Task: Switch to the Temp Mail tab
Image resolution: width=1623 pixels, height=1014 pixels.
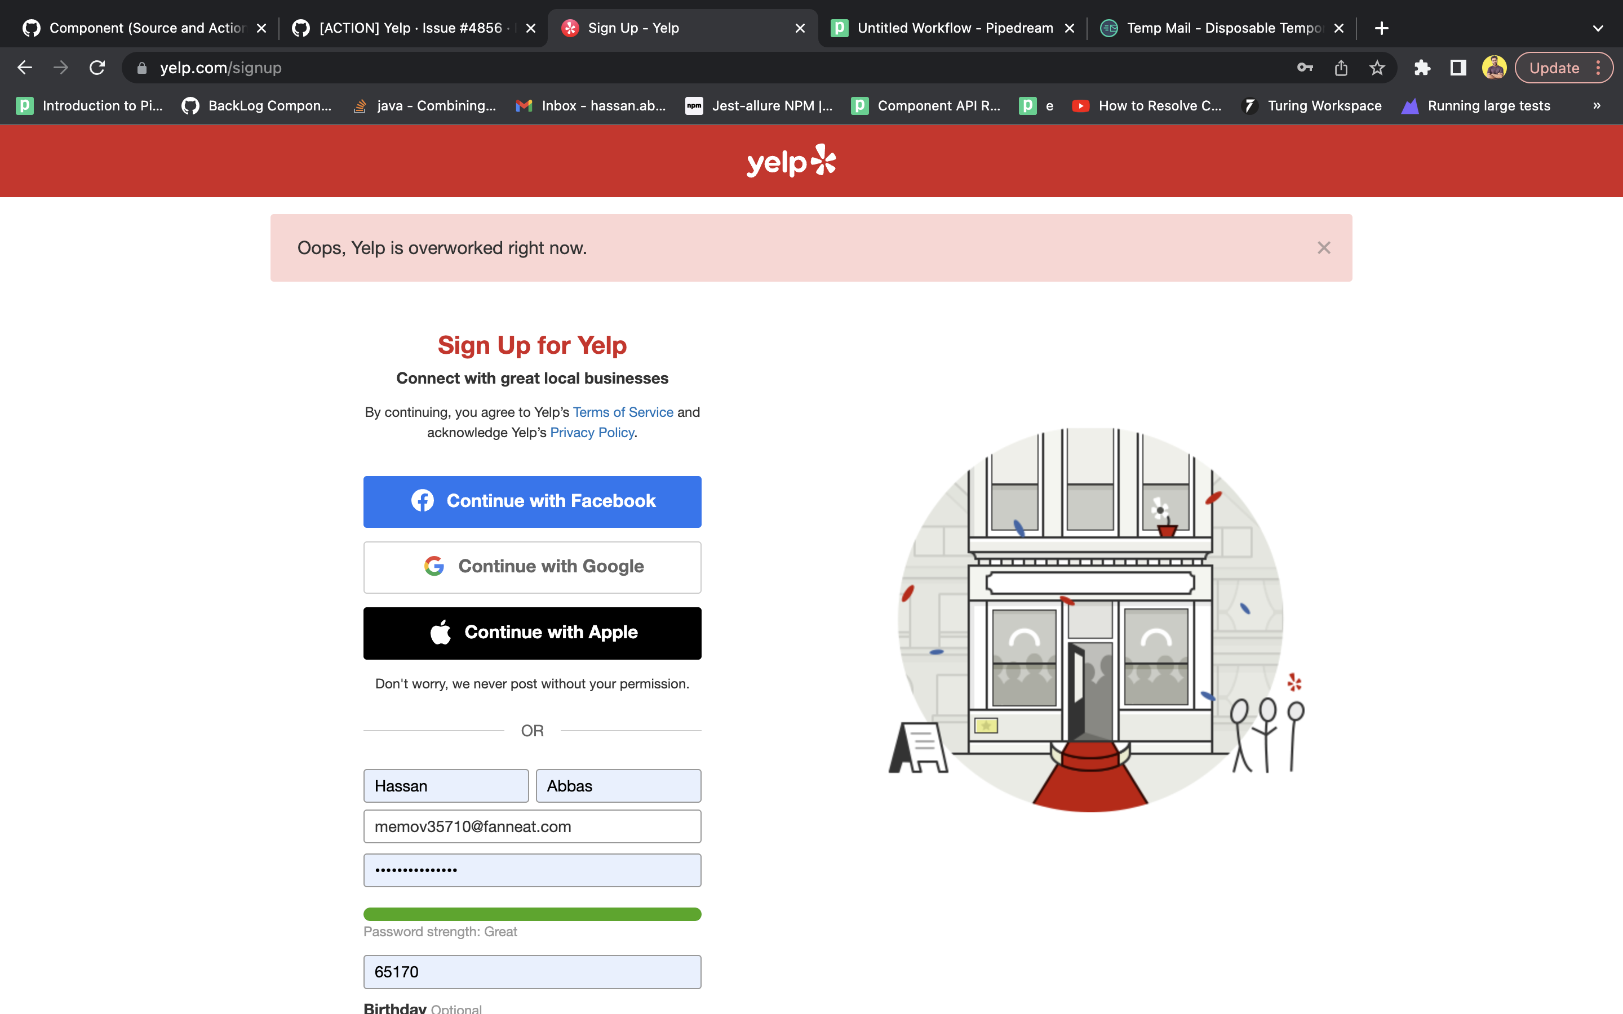Action: coord(1214,28)
